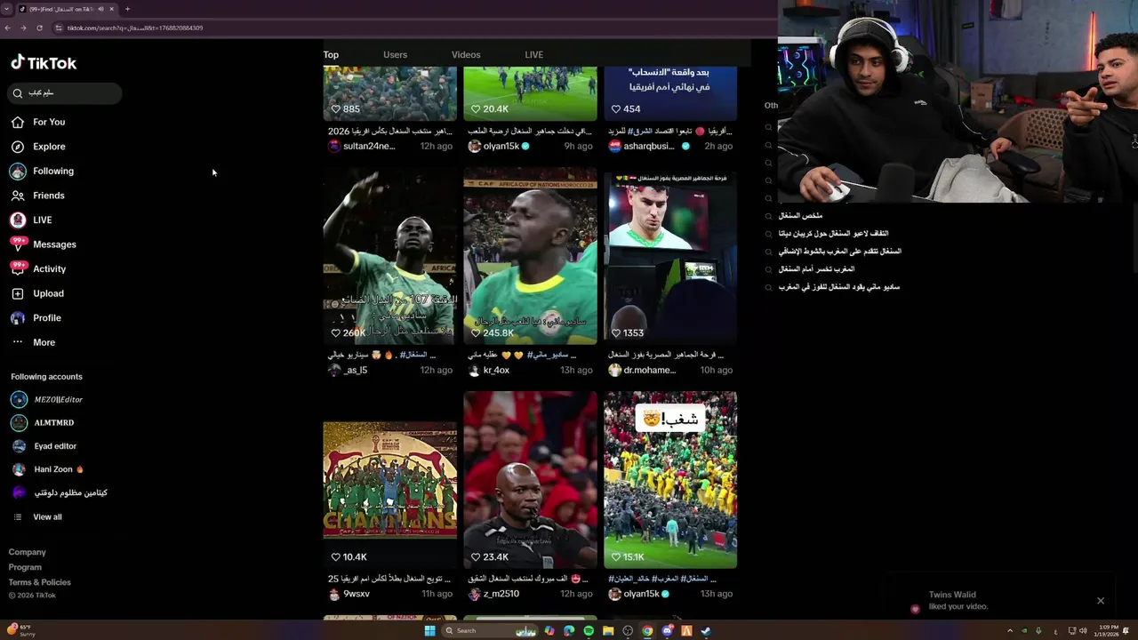The image size is (1138, 640).
Task: Show hidden system tray icons
Action: coord(1010,631)
